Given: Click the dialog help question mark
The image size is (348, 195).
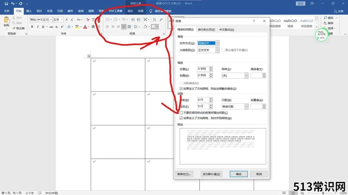Looking at the screenshot, I should pos(254,21).
